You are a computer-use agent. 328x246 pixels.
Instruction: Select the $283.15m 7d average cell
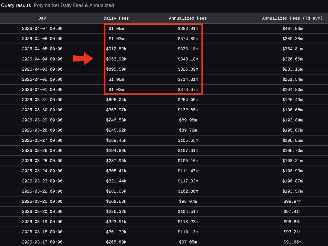[x=292, y=69]
